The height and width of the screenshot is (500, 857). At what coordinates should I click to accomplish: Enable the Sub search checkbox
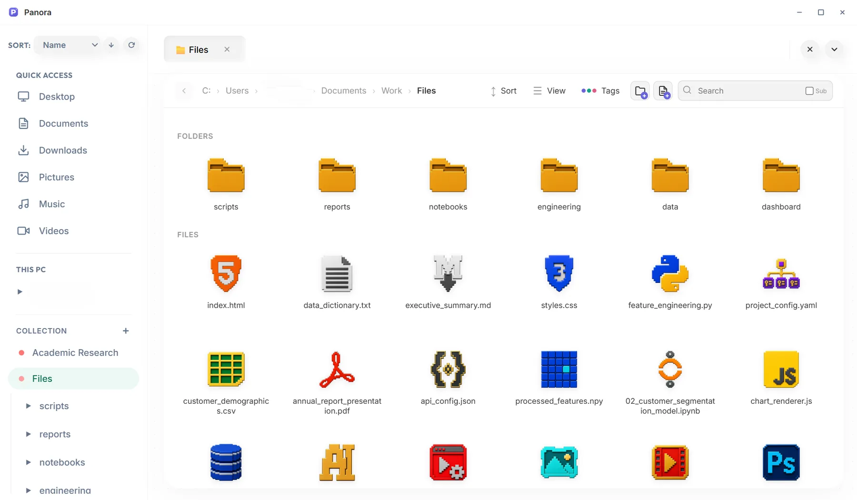[809, 91]
